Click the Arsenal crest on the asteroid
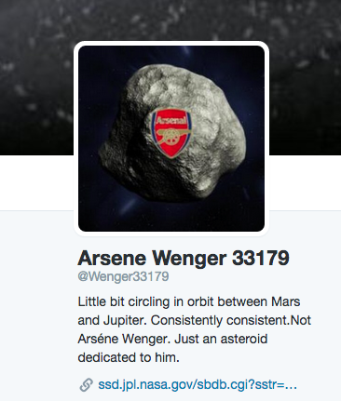Viewport: 341px width, 401px height. click(171, 134)
